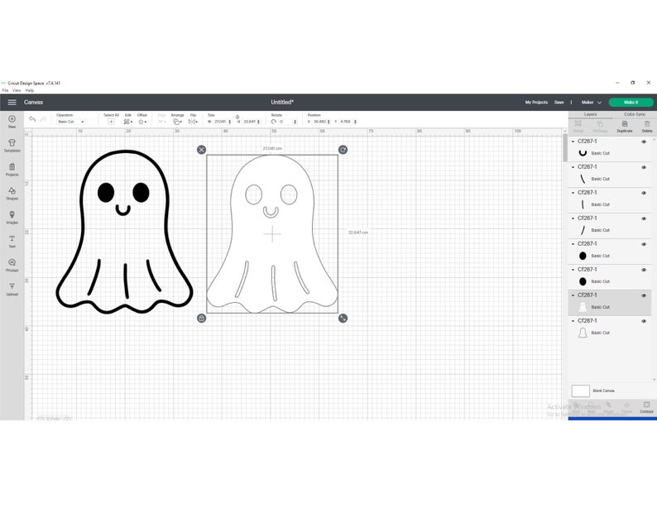
Task: Select the Text tool
Action: tap(12, 241)
